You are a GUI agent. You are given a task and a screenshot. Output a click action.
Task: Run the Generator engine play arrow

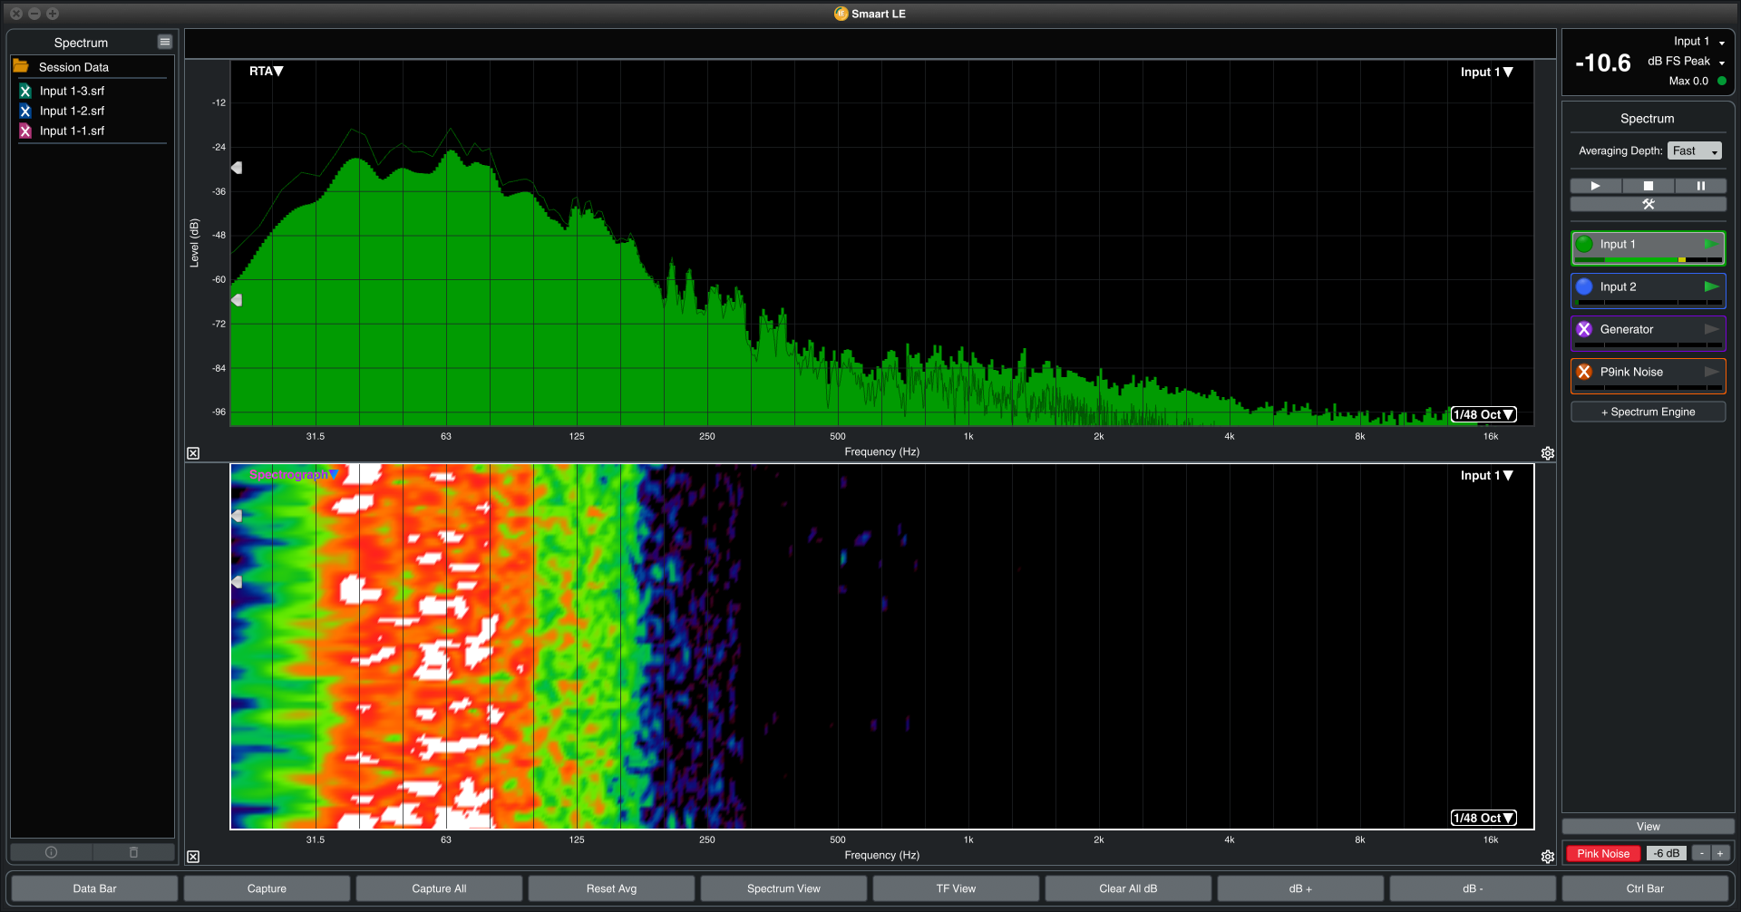point(1711,329)
